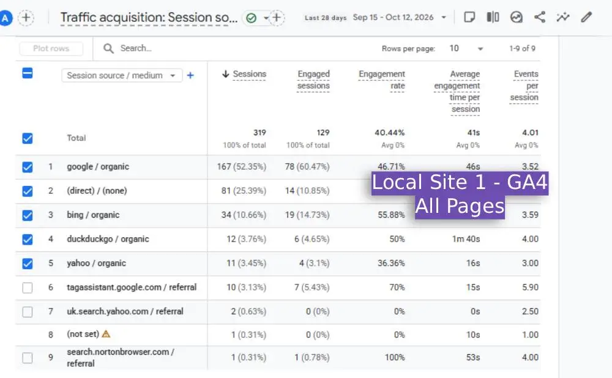This screenshot has width=612, height=378.
Task: Uncheck the bing / organic row checkbox
Action: (x=28, y=215)
